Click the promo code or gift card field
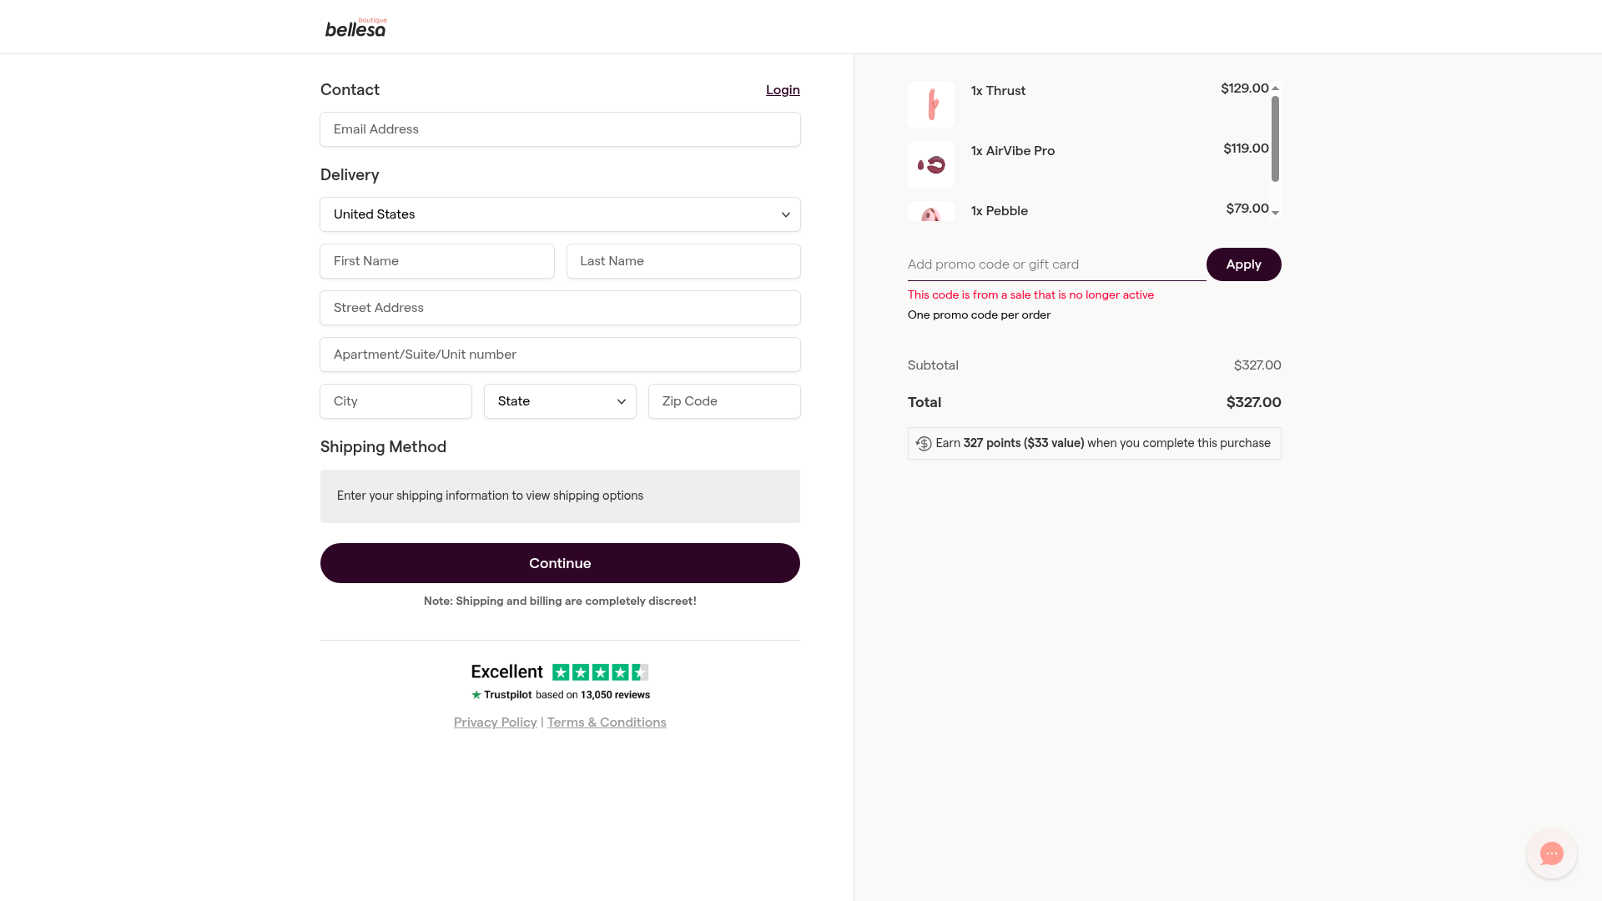 [1055, 264]
